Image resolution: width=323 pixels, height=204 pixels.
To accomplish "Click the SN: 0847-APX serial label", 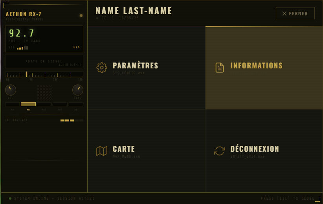I will point(16,120).
